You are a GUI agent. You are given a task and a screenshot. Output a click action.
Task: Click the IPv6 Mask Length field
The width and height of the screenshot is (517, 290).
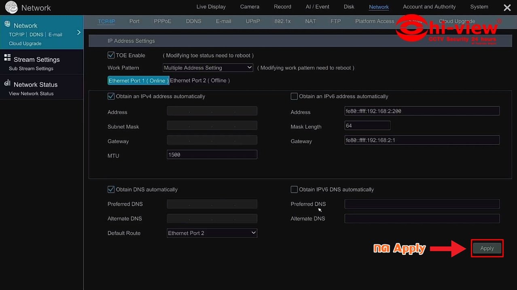pyautogui.click(x=367, y=126)
